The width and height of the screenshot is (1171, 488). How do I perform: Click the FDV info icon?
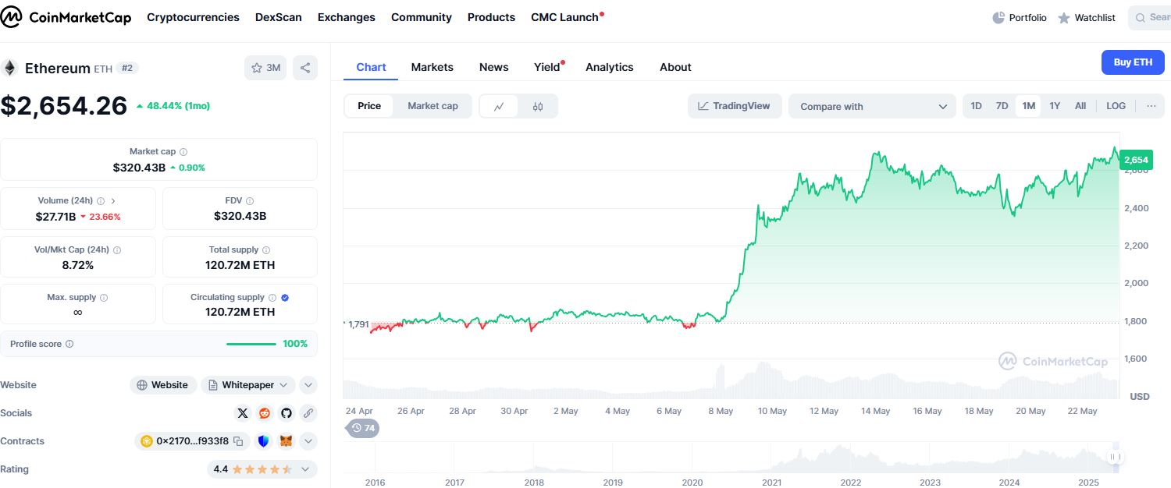coord(250,201)
